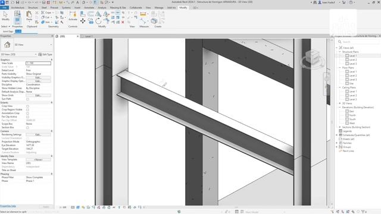Switch to the Manage ribbon tab
Image resolution: width=381 pixels, height=214 pixels.
[159, 8]
